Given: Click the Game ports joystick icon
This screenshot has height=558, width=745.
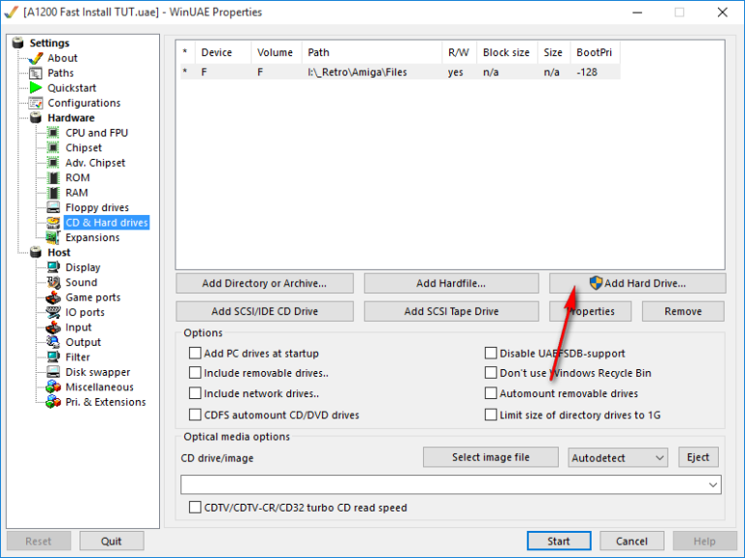Looking at the screenshot, I should [53, 297].
